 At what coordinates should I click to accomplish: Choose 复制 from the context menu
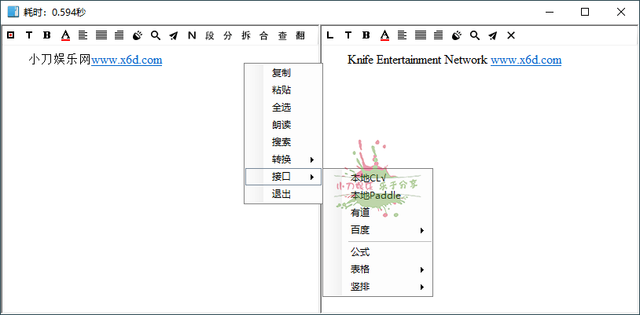(281, 72)
